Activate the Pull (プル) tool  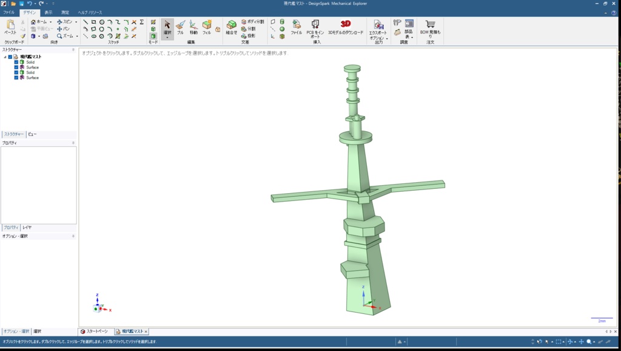(x=181, y=27)
